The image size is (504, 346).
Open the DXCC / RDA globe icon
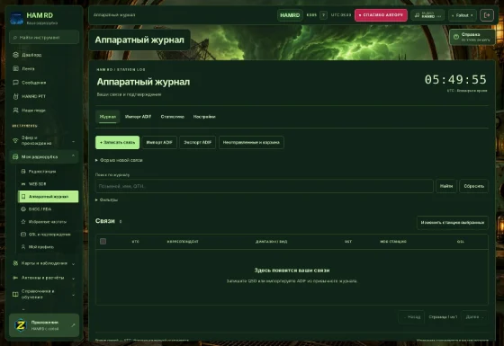[23, 208]
